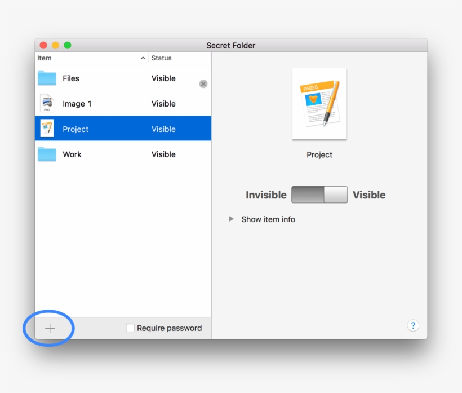
Task: Click the plus icon to add an item
Action: [x=50, y=328]
